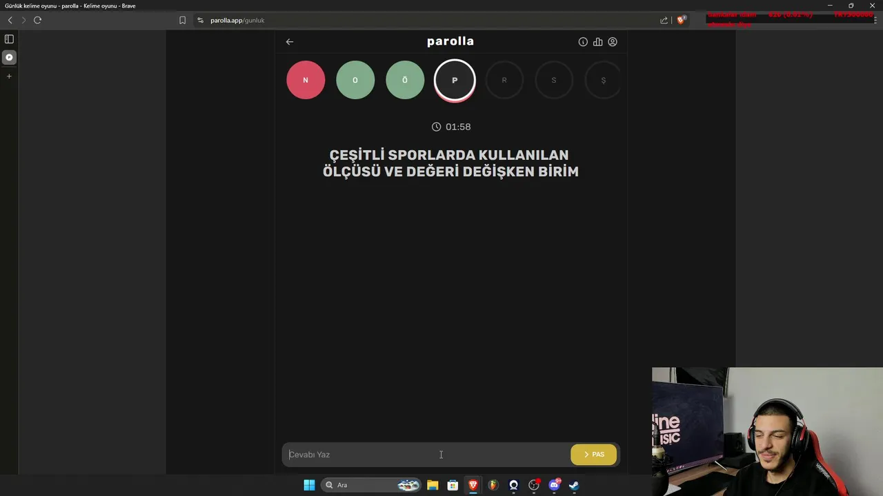Open FL Studio from taskbar
This screenshot has width=883, height=496.
(x=493, y=485)
